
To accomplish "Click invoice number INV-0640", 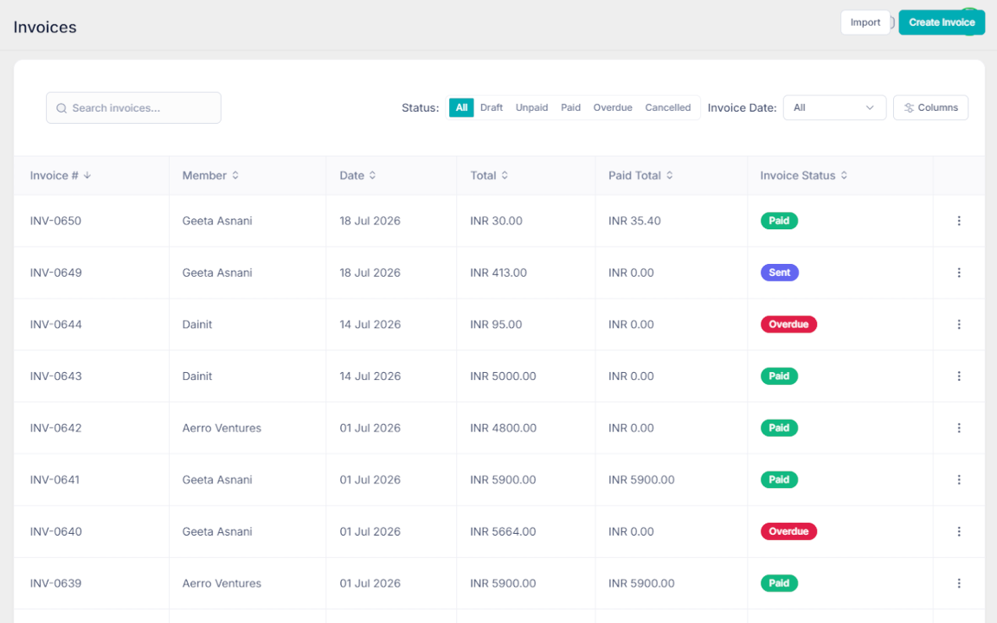I will click(x=56, y=531).
